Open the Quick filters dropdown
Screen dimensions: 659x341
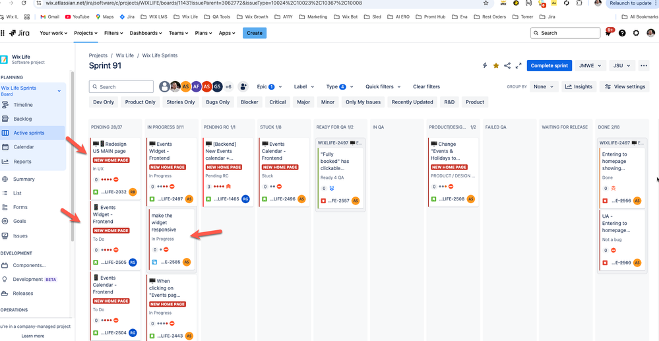(383, 86)
